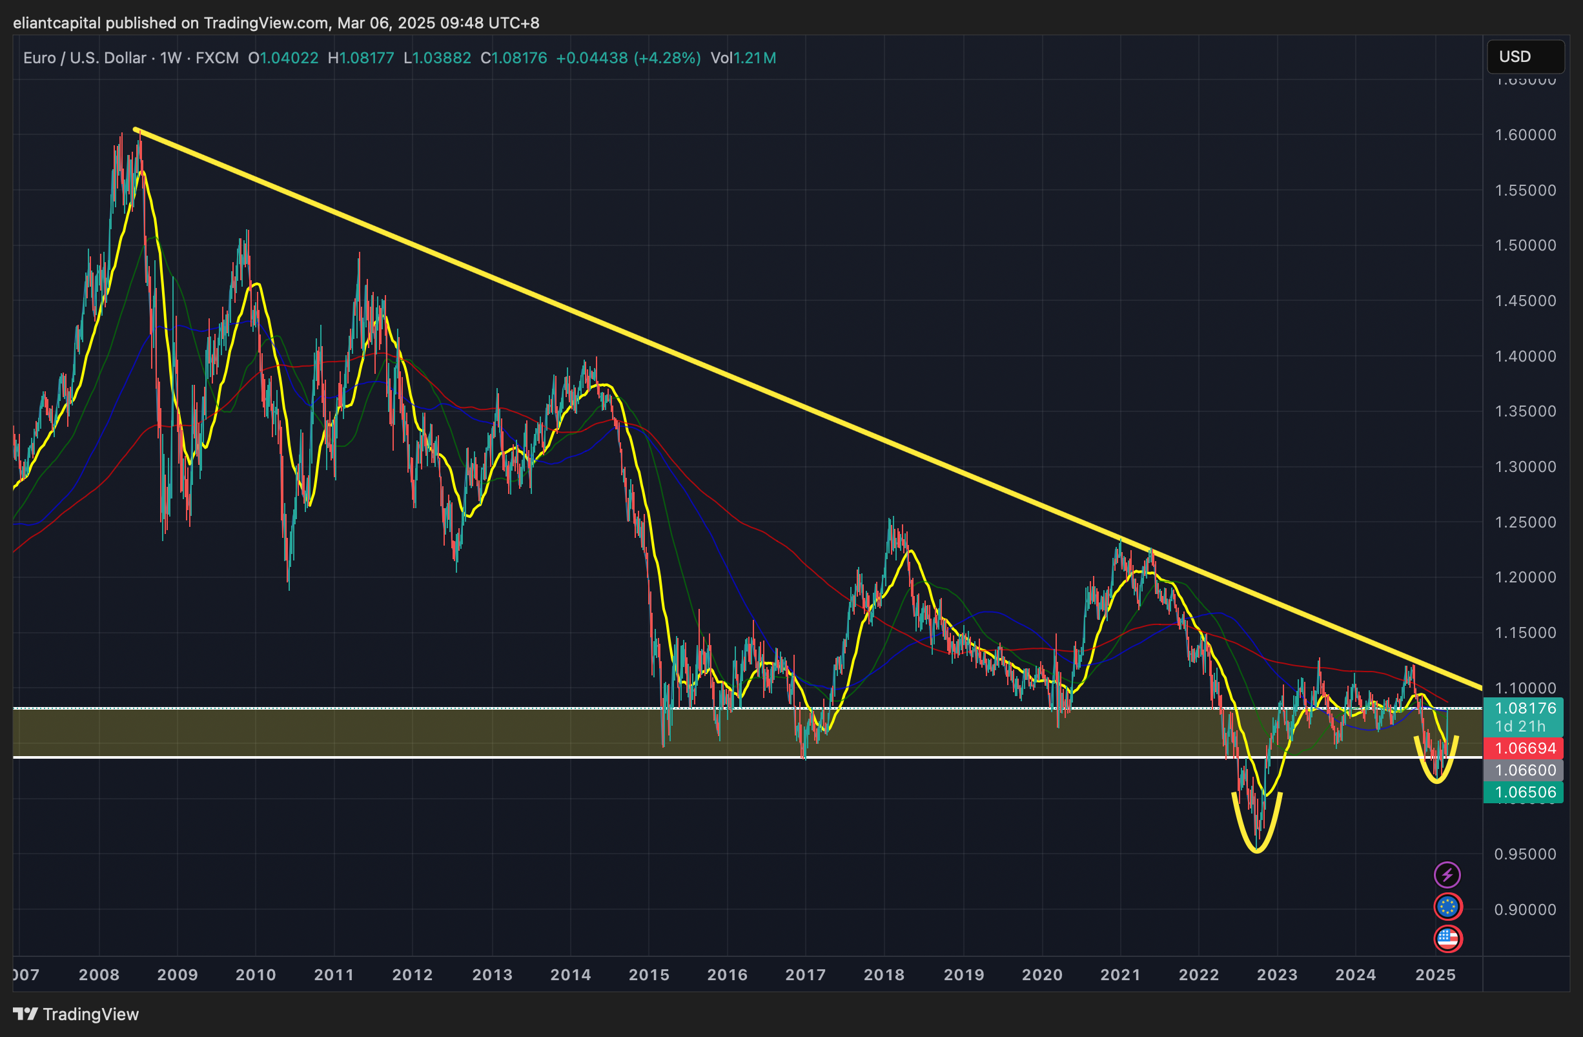The height and width of the screenshot is (1037, 1583).
Task: Select the red 1.06694 price label
Action: point(1525,748)
